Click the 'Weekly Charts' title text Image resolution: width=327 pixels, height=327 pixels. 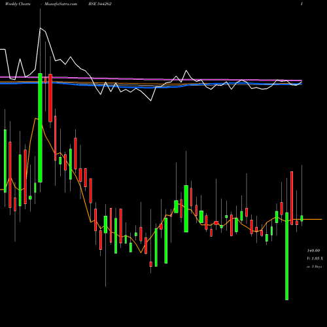pyautogui.click(x=18, y=4)
